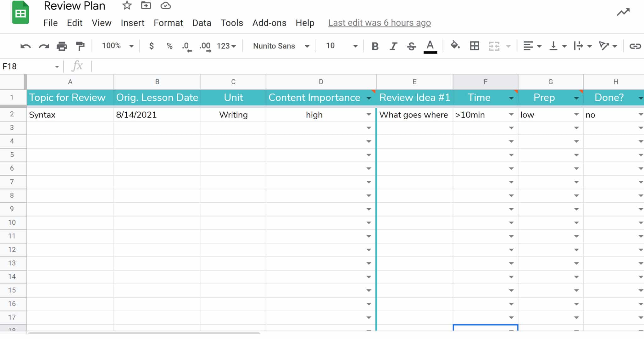Screen dimensions: 644x339
Task: Toggle strikethrough formatting
Action: coord(411,46)
